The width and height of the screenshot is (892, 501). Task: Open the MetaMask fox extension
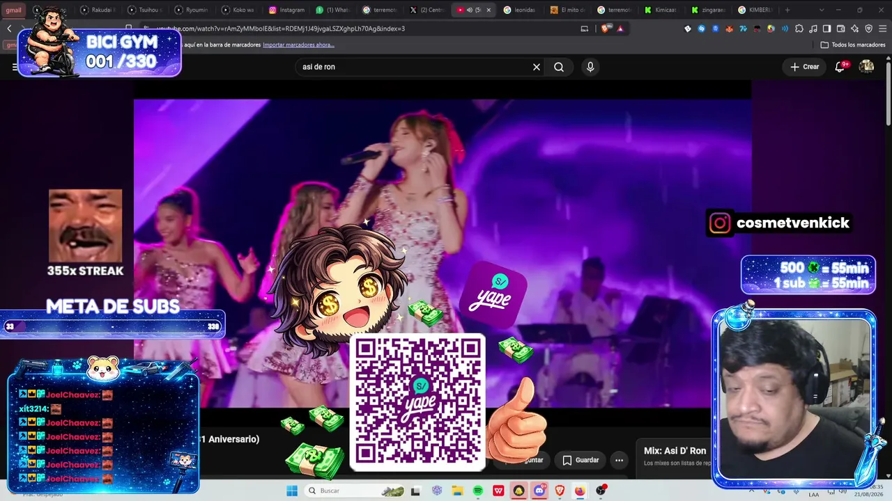[x=730, y=29]
